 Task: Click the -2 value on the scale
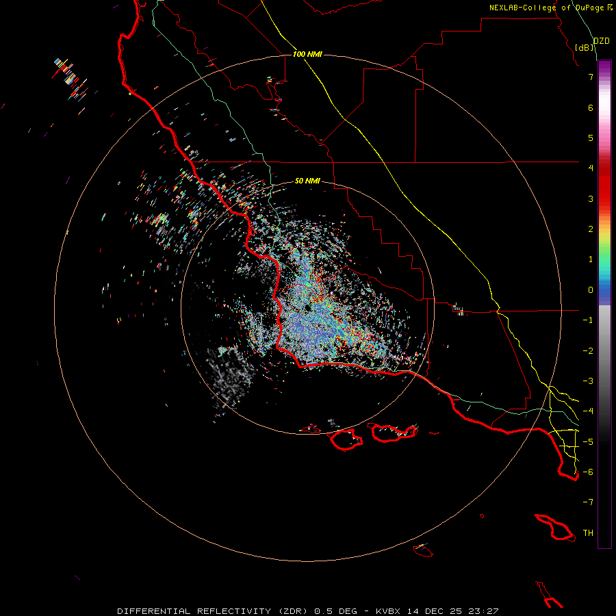[588, 351]
